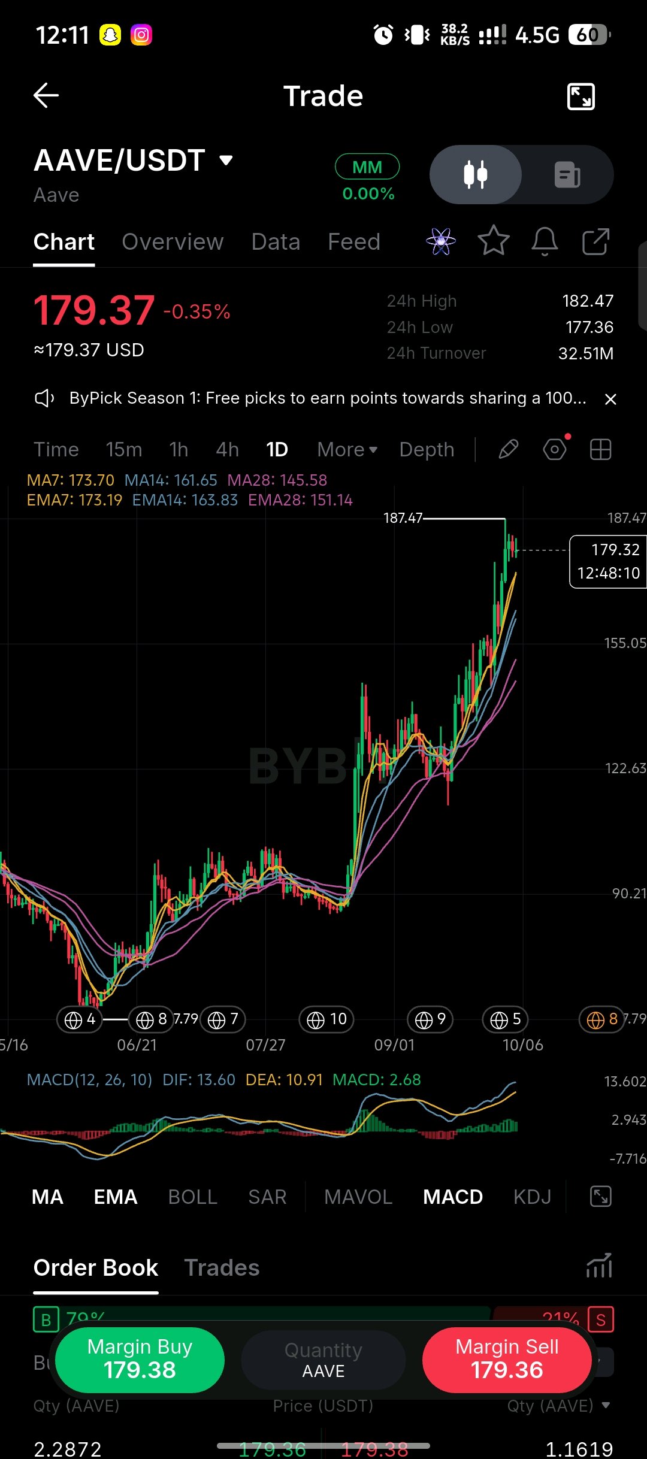Open the globe event marker labeled 9
Image resolution: width=647 pixels, height=1459 pixels.
(x=430, y=1019)
